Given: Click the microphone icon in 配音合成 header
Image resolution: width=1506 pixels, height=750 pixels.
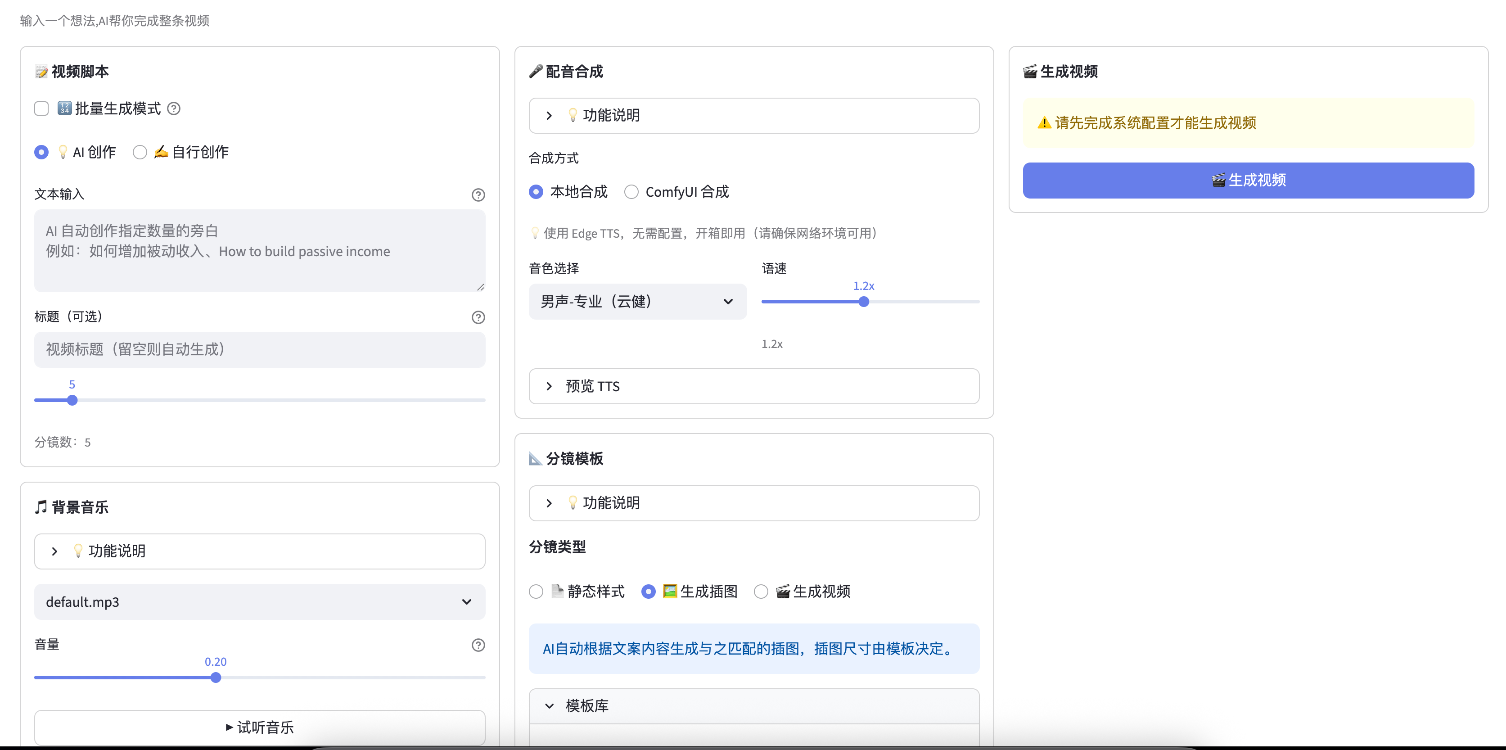Looking at the screenshot, I should pyautogui.click(x=536, y=71).
